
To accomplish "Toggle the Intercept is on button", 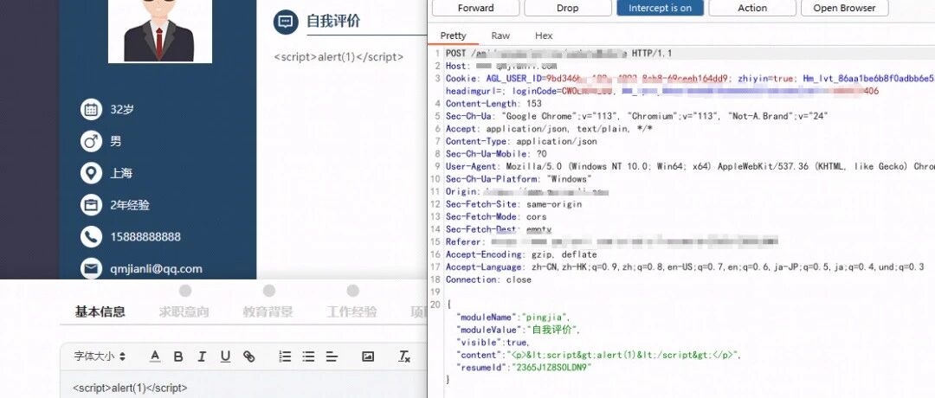I will (x=660, y=9).
